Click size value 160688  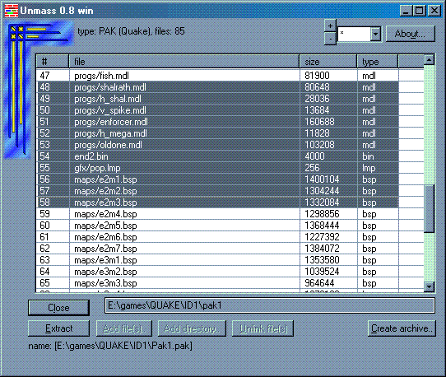pyautogui.click(x=319, y=122)
